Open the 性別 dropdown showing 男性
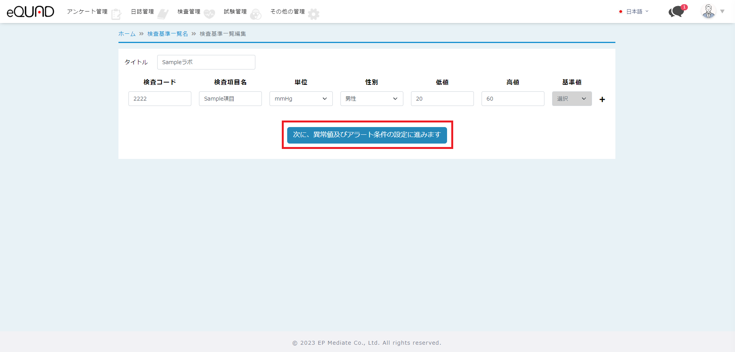Viewport: 735px width, 352px height. (x=372, y=99)
